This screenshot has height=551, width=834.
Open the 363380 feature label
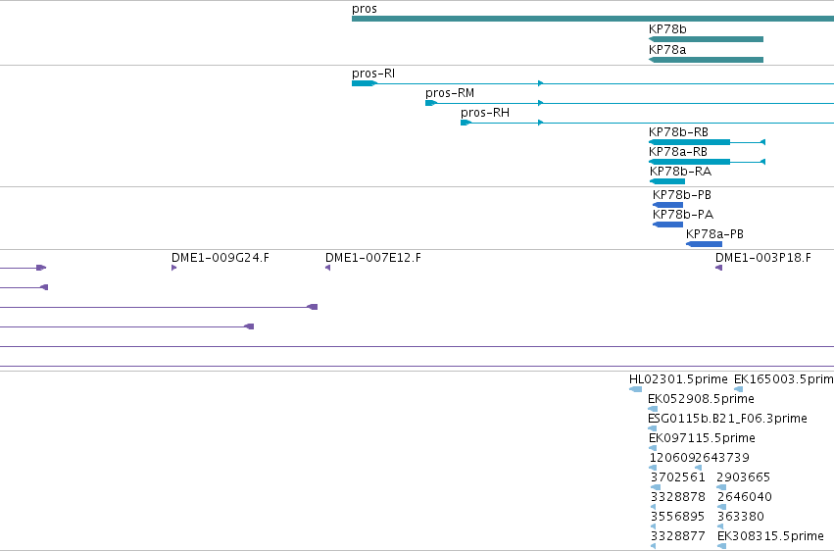[740, 517]
